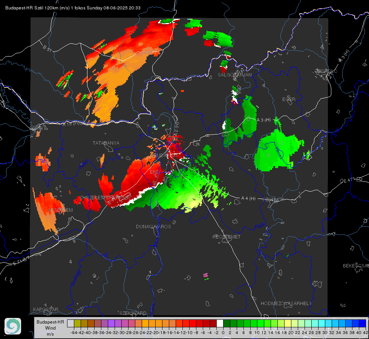Click the SZEKSZÁRD city label
Screen dimensions: 369x339
click(133, 313)
